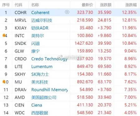Click AMD's 518.580 latest price
140x116 pixels.
(x=85, y=97)
